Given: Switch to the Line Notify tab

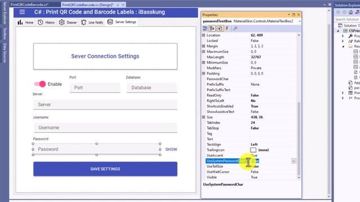Looking at the screenshot, I should point(92,22).
